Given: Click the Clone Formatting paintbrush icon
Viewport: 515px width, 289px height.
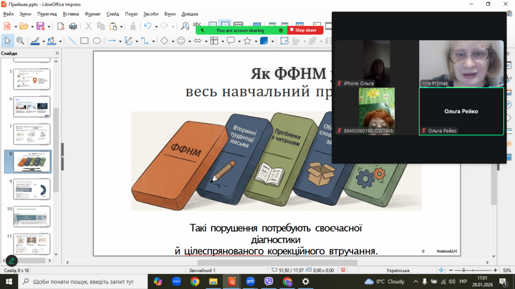Looking at the screenshot, I should click(x=133, y=26).
